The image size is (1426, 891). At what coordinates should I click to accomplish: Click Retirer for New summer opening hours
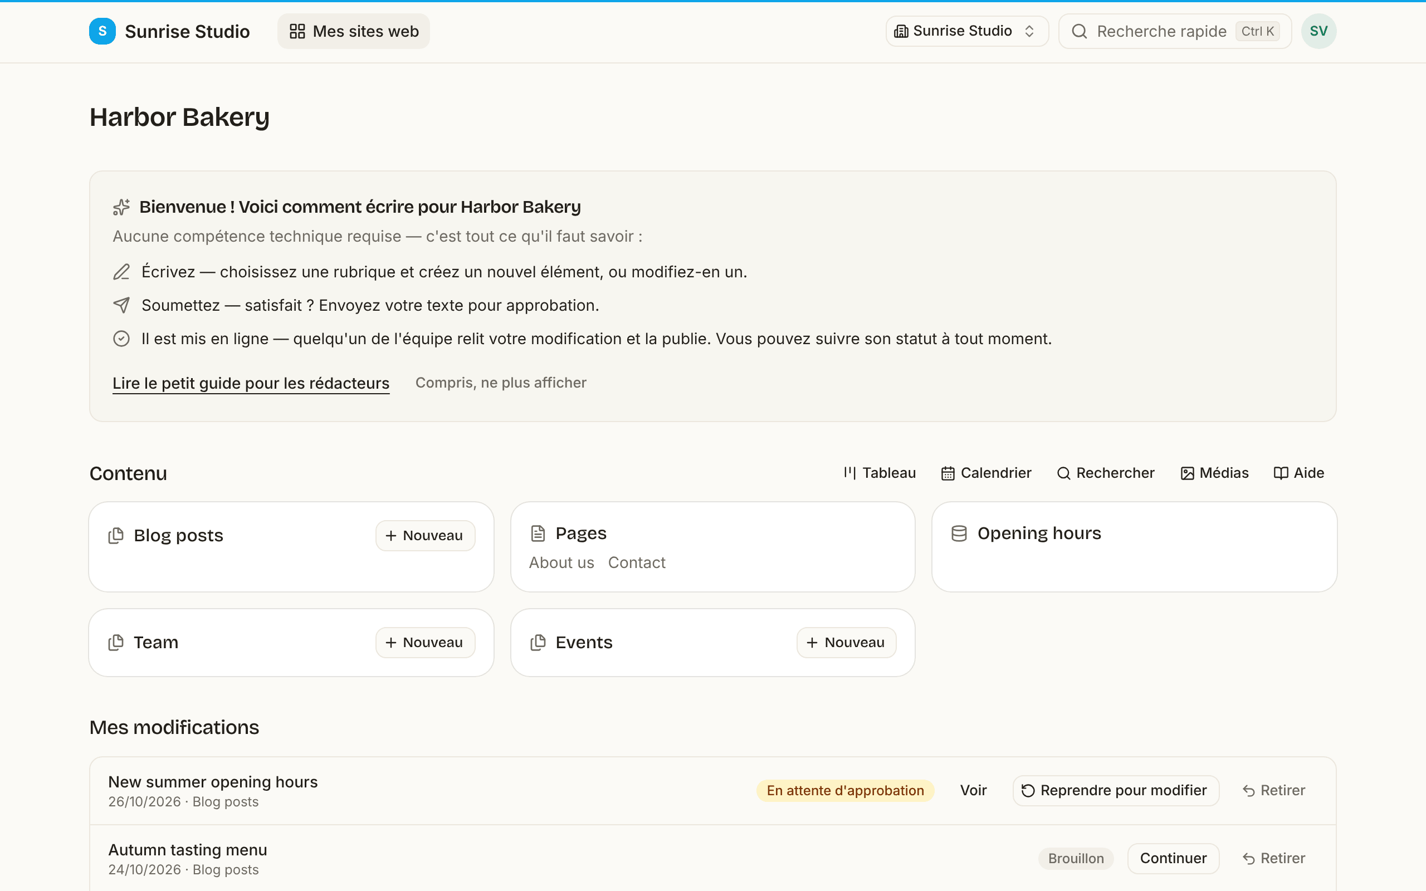pyautogui.click(x=1273, y=791)
